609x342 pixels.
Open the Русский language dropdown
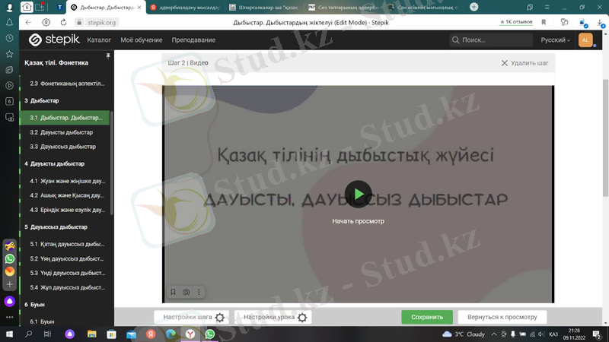(555, 40)
